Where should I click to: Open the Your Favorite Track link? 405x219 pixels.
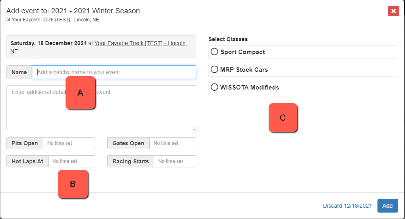pos(140,43)
